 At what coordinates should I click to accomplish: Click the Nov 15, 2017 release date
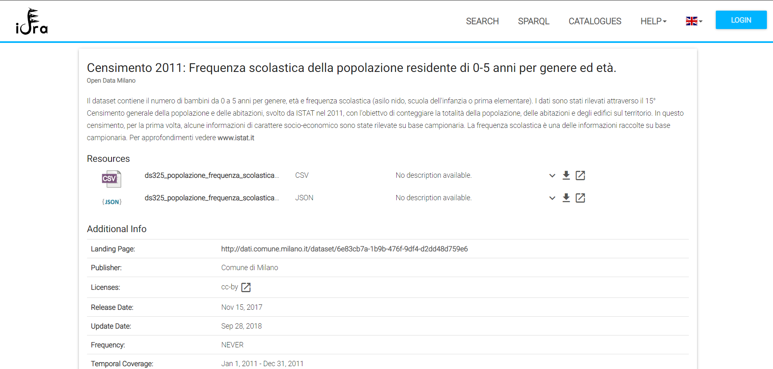(x=242, y=307)
